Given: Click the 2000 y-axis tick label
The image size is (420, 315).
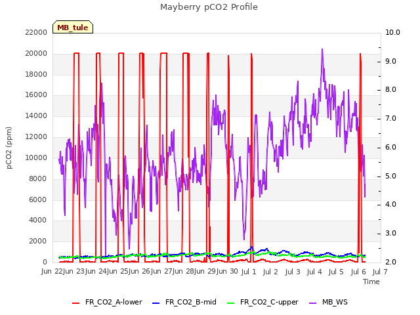Looking at the screenshot, I should tap(38, 241).
